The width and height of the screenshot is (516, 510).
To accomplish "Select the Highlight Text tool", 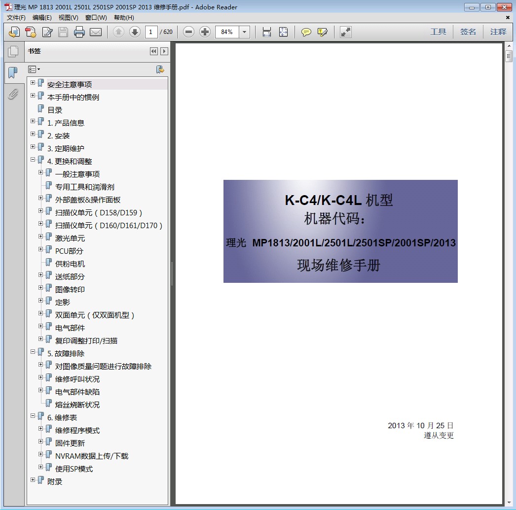I will [x=323, y=33].
